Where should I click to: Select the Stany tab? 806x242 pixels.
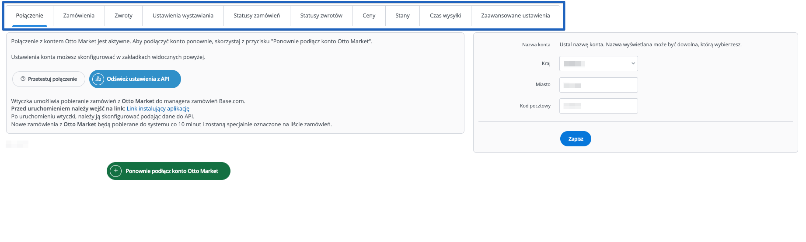coord(402,16)
